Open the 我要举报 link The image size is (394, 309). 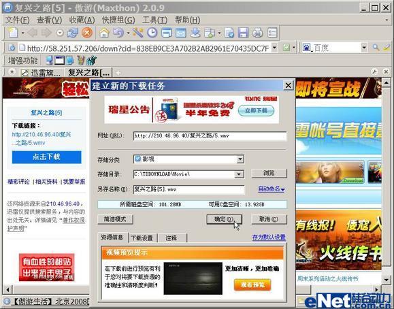(74, 182)
